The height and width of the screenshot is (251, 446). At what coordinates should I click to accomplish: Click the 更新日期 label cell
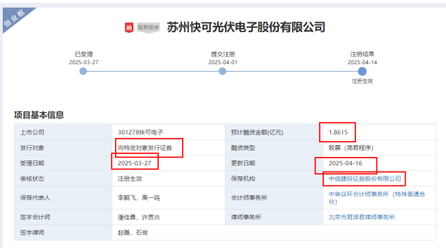274,163
